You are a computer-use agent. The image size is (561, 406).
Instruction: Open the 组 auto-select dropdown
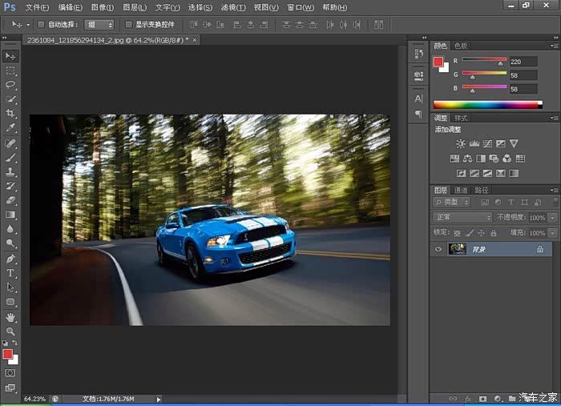(99, 25)
